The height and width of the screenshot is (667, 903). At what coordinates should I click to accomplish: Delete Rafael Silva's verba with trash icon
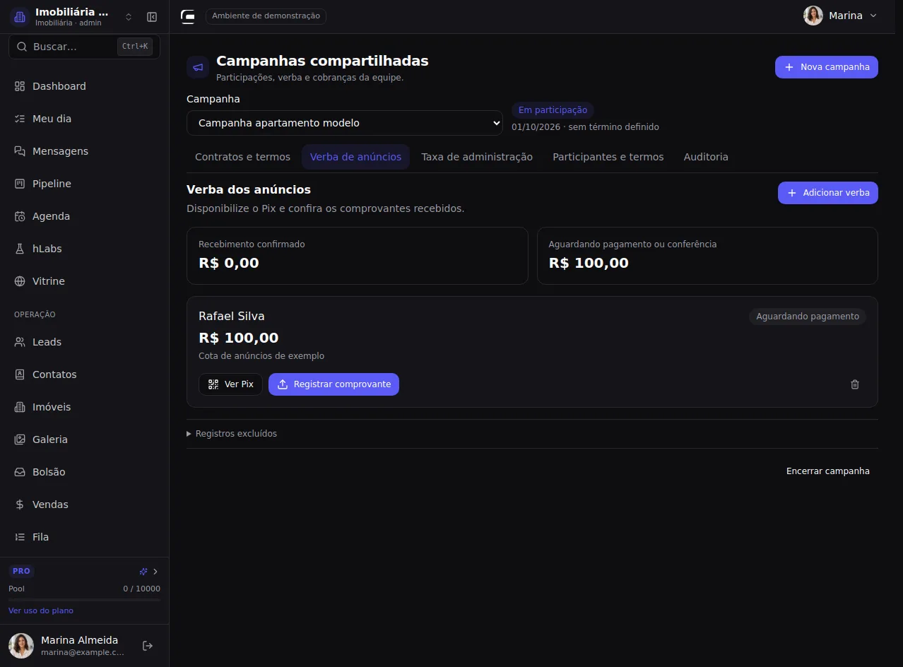point(855,384)
